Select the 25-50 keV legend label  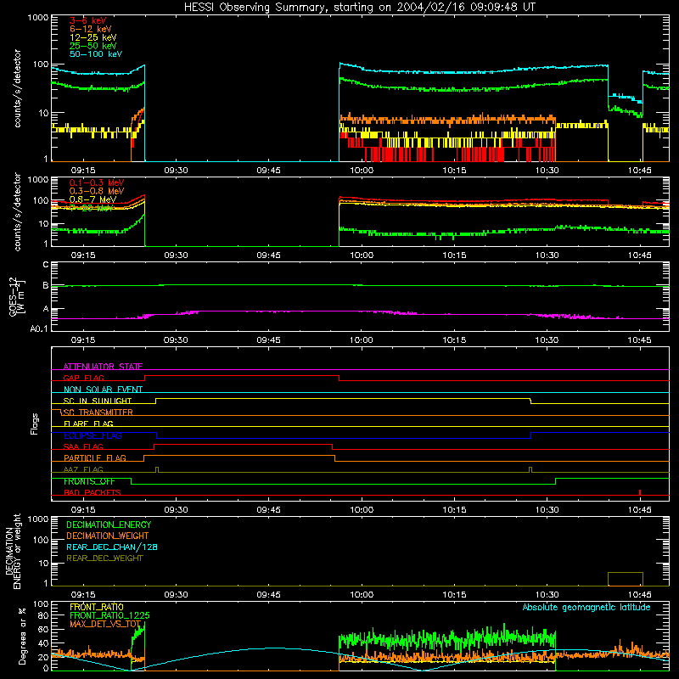coord(93,46)
